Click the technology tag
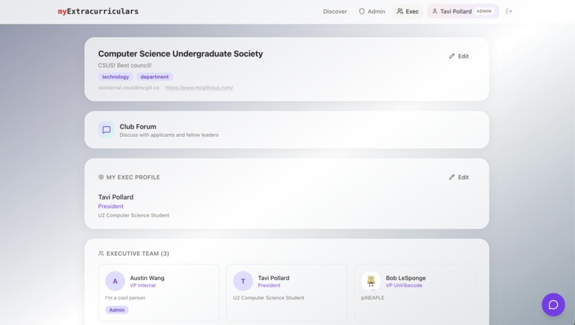 tap(115, 76)
